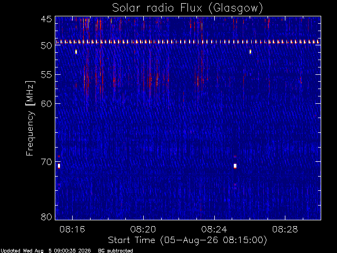Click the 45 MHz frequency tick label

(46, 20)
